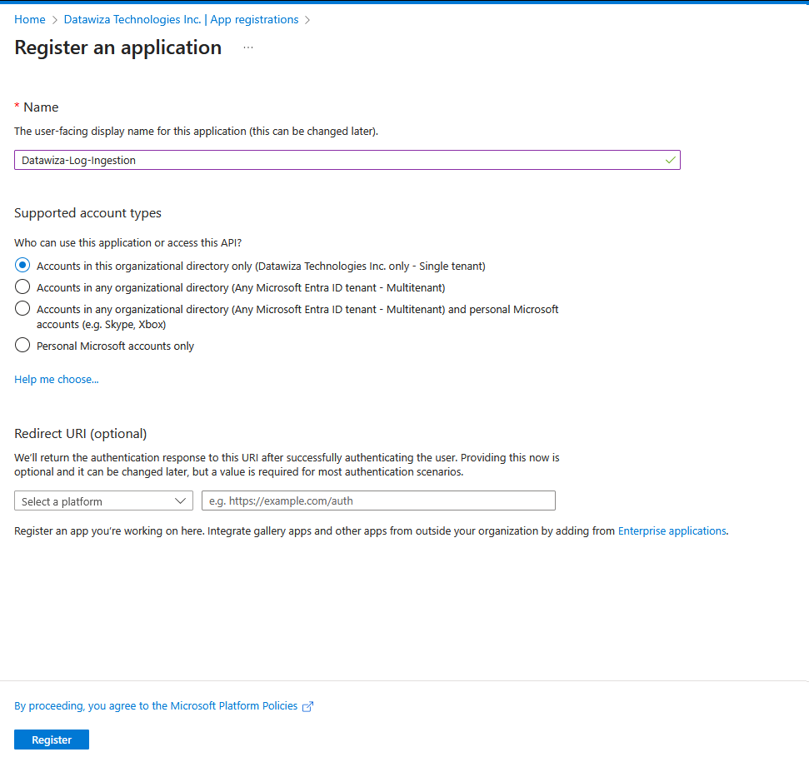Click the Register an application page title

pyautogui.click(x=118, y=47)
